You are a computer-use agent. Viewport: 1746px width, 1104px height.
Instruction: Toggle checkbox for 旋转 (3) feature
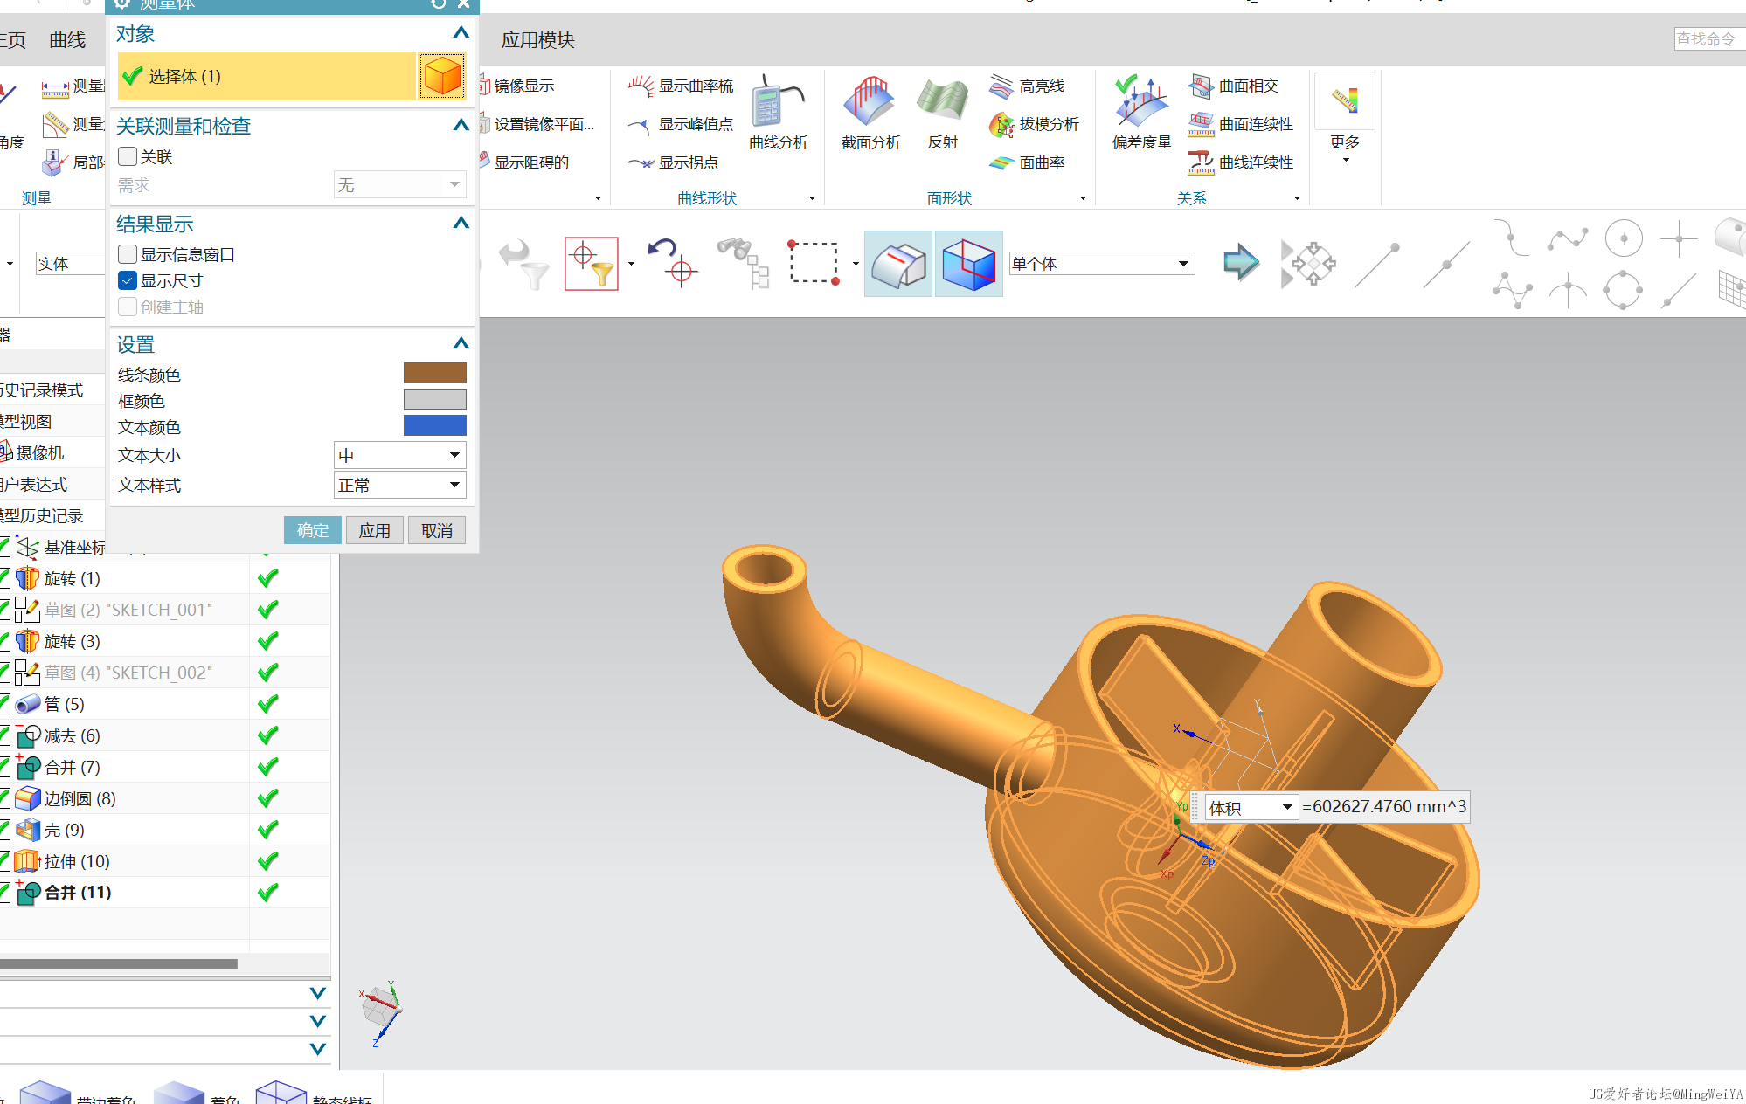(x=4, y=641)
